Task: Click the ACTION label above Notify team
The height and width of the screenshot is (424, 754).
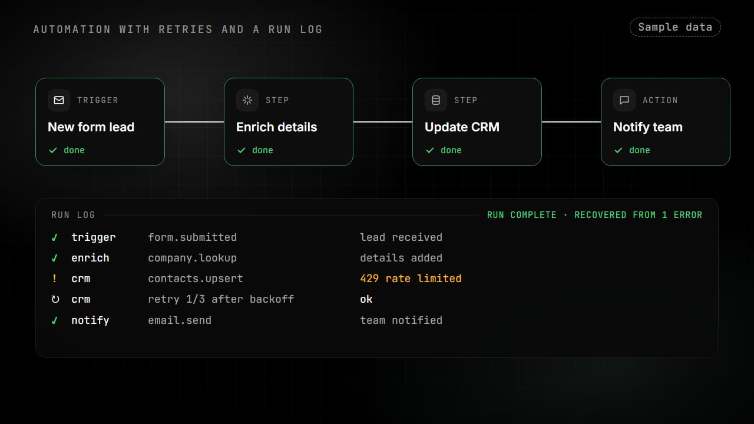Action: click(660, 100)
